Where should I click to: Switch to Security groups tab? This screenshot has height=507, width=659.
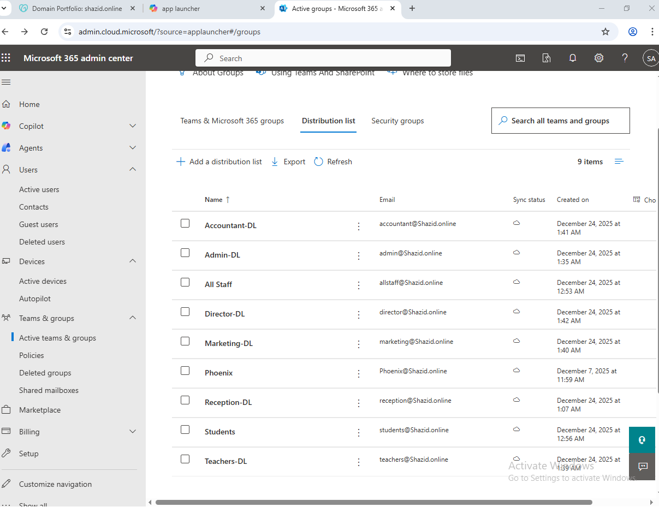pos(397,121)
